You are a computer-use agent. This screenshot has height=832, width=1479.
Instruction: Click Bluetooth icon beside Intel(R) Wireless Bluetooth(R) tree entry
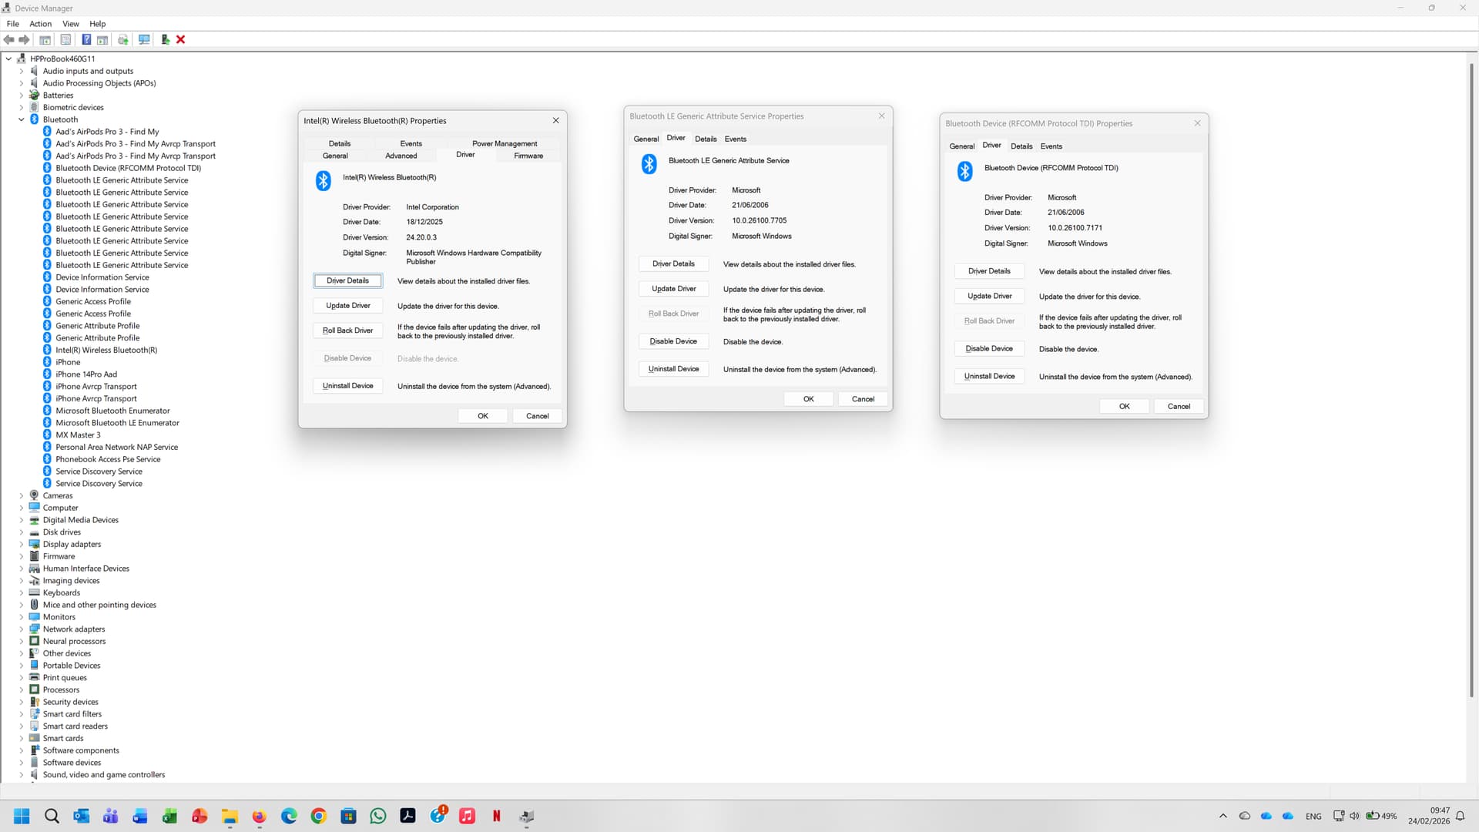47,350
